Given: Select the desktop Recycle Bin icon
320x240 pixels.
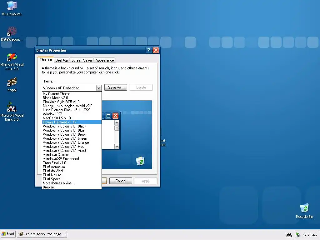Looking at the screenshot, I should (304, 211).
